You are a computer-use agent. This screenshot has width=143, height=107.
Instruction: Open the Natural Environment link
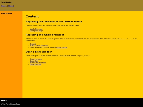[38, 63]
